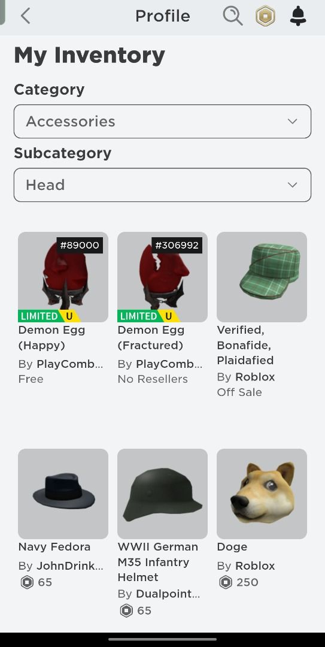Open the search magnifier icon
The width and height of the screenshot is (325, 647).
[x=233, y=17]
